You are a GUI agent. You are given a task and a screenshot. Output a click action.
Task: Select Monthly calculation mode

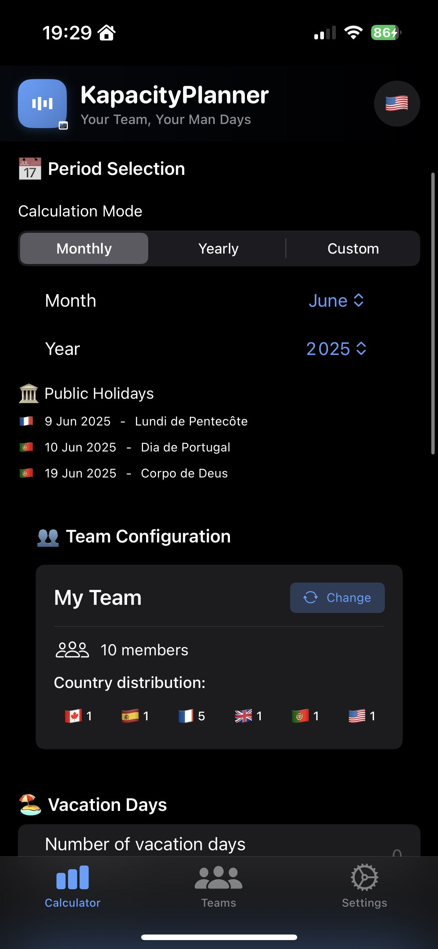tap(84, 248)
